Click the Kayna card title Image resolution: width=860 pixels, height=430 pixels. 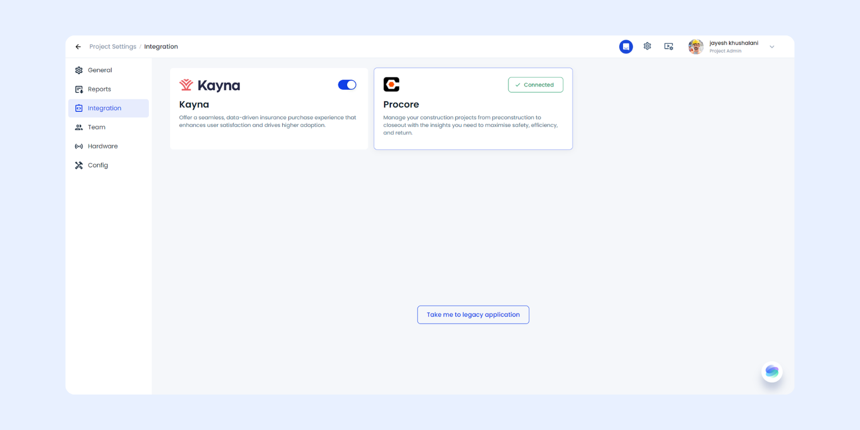194,104
